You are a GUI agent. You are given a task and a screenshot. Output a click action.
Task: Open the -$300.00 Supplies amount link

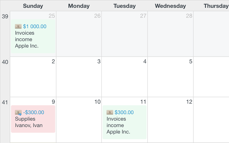click(x=33, y=112)
